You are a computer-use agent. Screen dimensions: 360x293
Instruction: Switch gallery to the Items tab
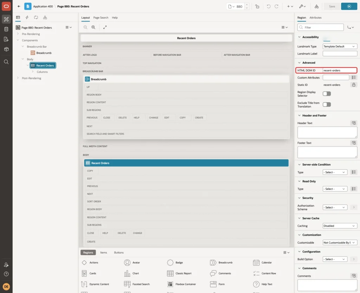pyautogui.click(x=104, y=253)
